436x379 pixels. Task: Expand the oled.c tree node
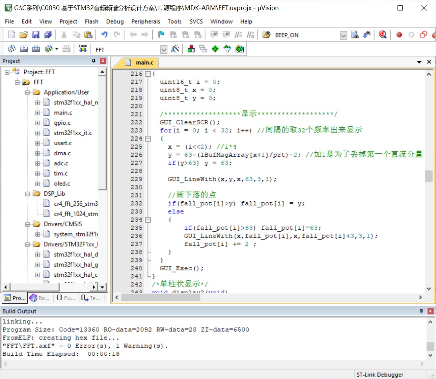click(x=37, y=184)
